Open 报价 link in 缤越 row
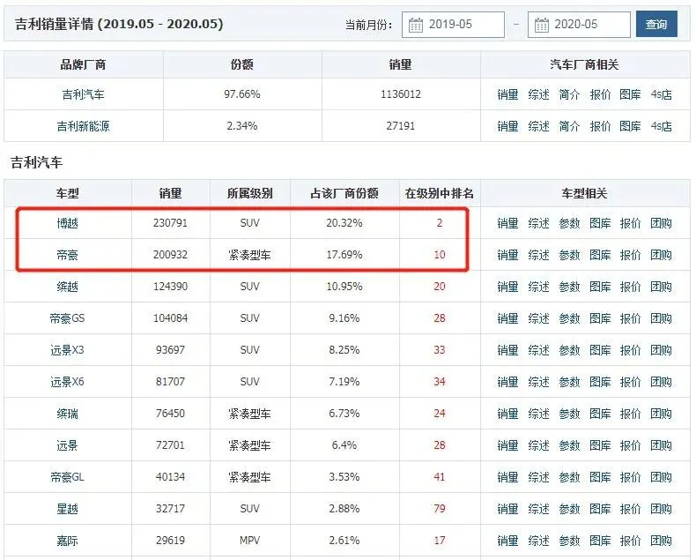The image size is (696, 560). click(x=630, y=287)
